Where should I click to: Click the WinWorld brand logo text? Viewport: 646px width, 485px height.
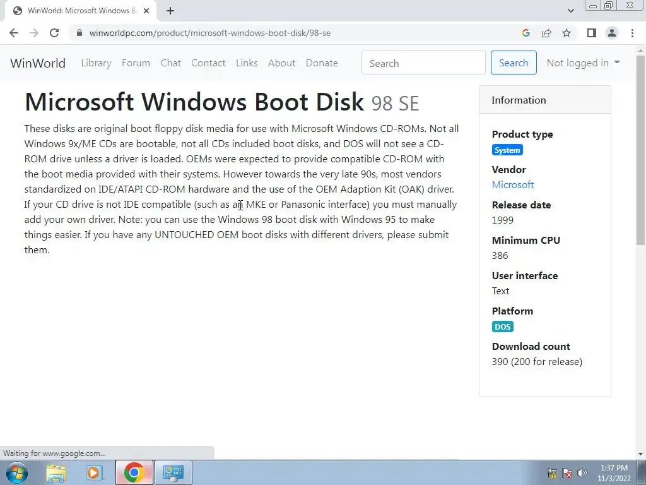[38, 63]
